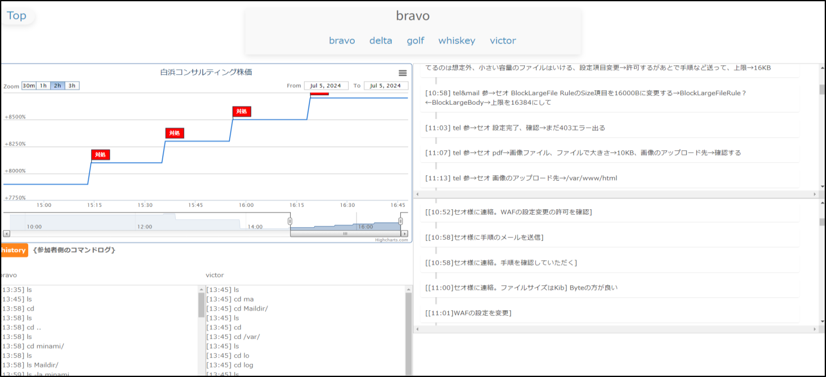Select victor log line 'cd /var/'
The image size is (826, 377).
[x=233, y=337]
